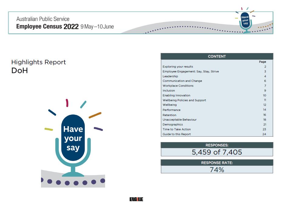Click the '5,459 of 7,405' responses figure
The width and height of the screenshot is (287, 203).
click(x=217, y=152)
